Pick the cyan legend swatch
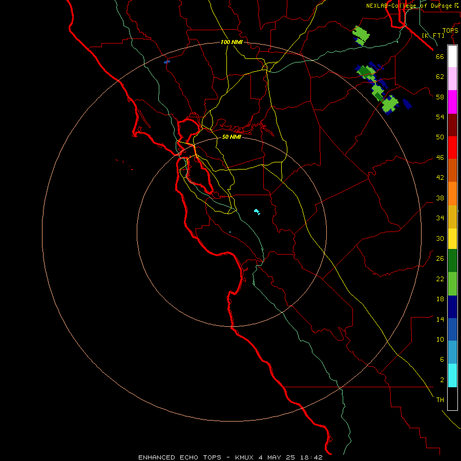The image size is (461, 461). tap(452, 375)
